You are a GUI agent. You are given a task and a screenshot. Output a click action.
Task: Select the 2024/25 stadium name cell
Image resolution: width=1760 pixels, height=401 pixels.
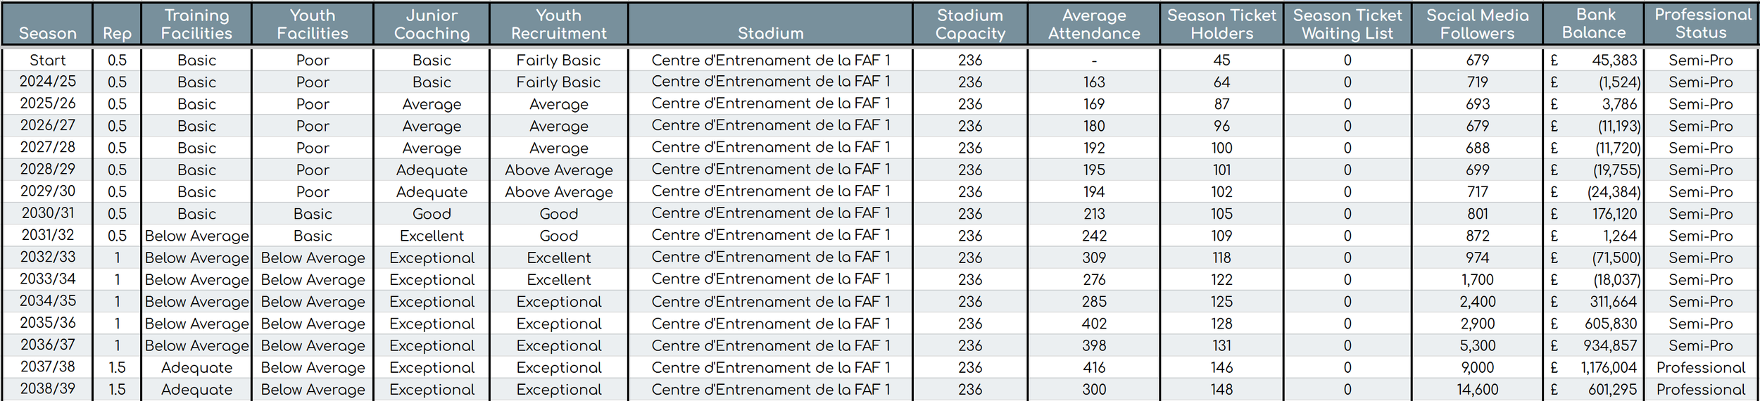(x=771, y=82)
